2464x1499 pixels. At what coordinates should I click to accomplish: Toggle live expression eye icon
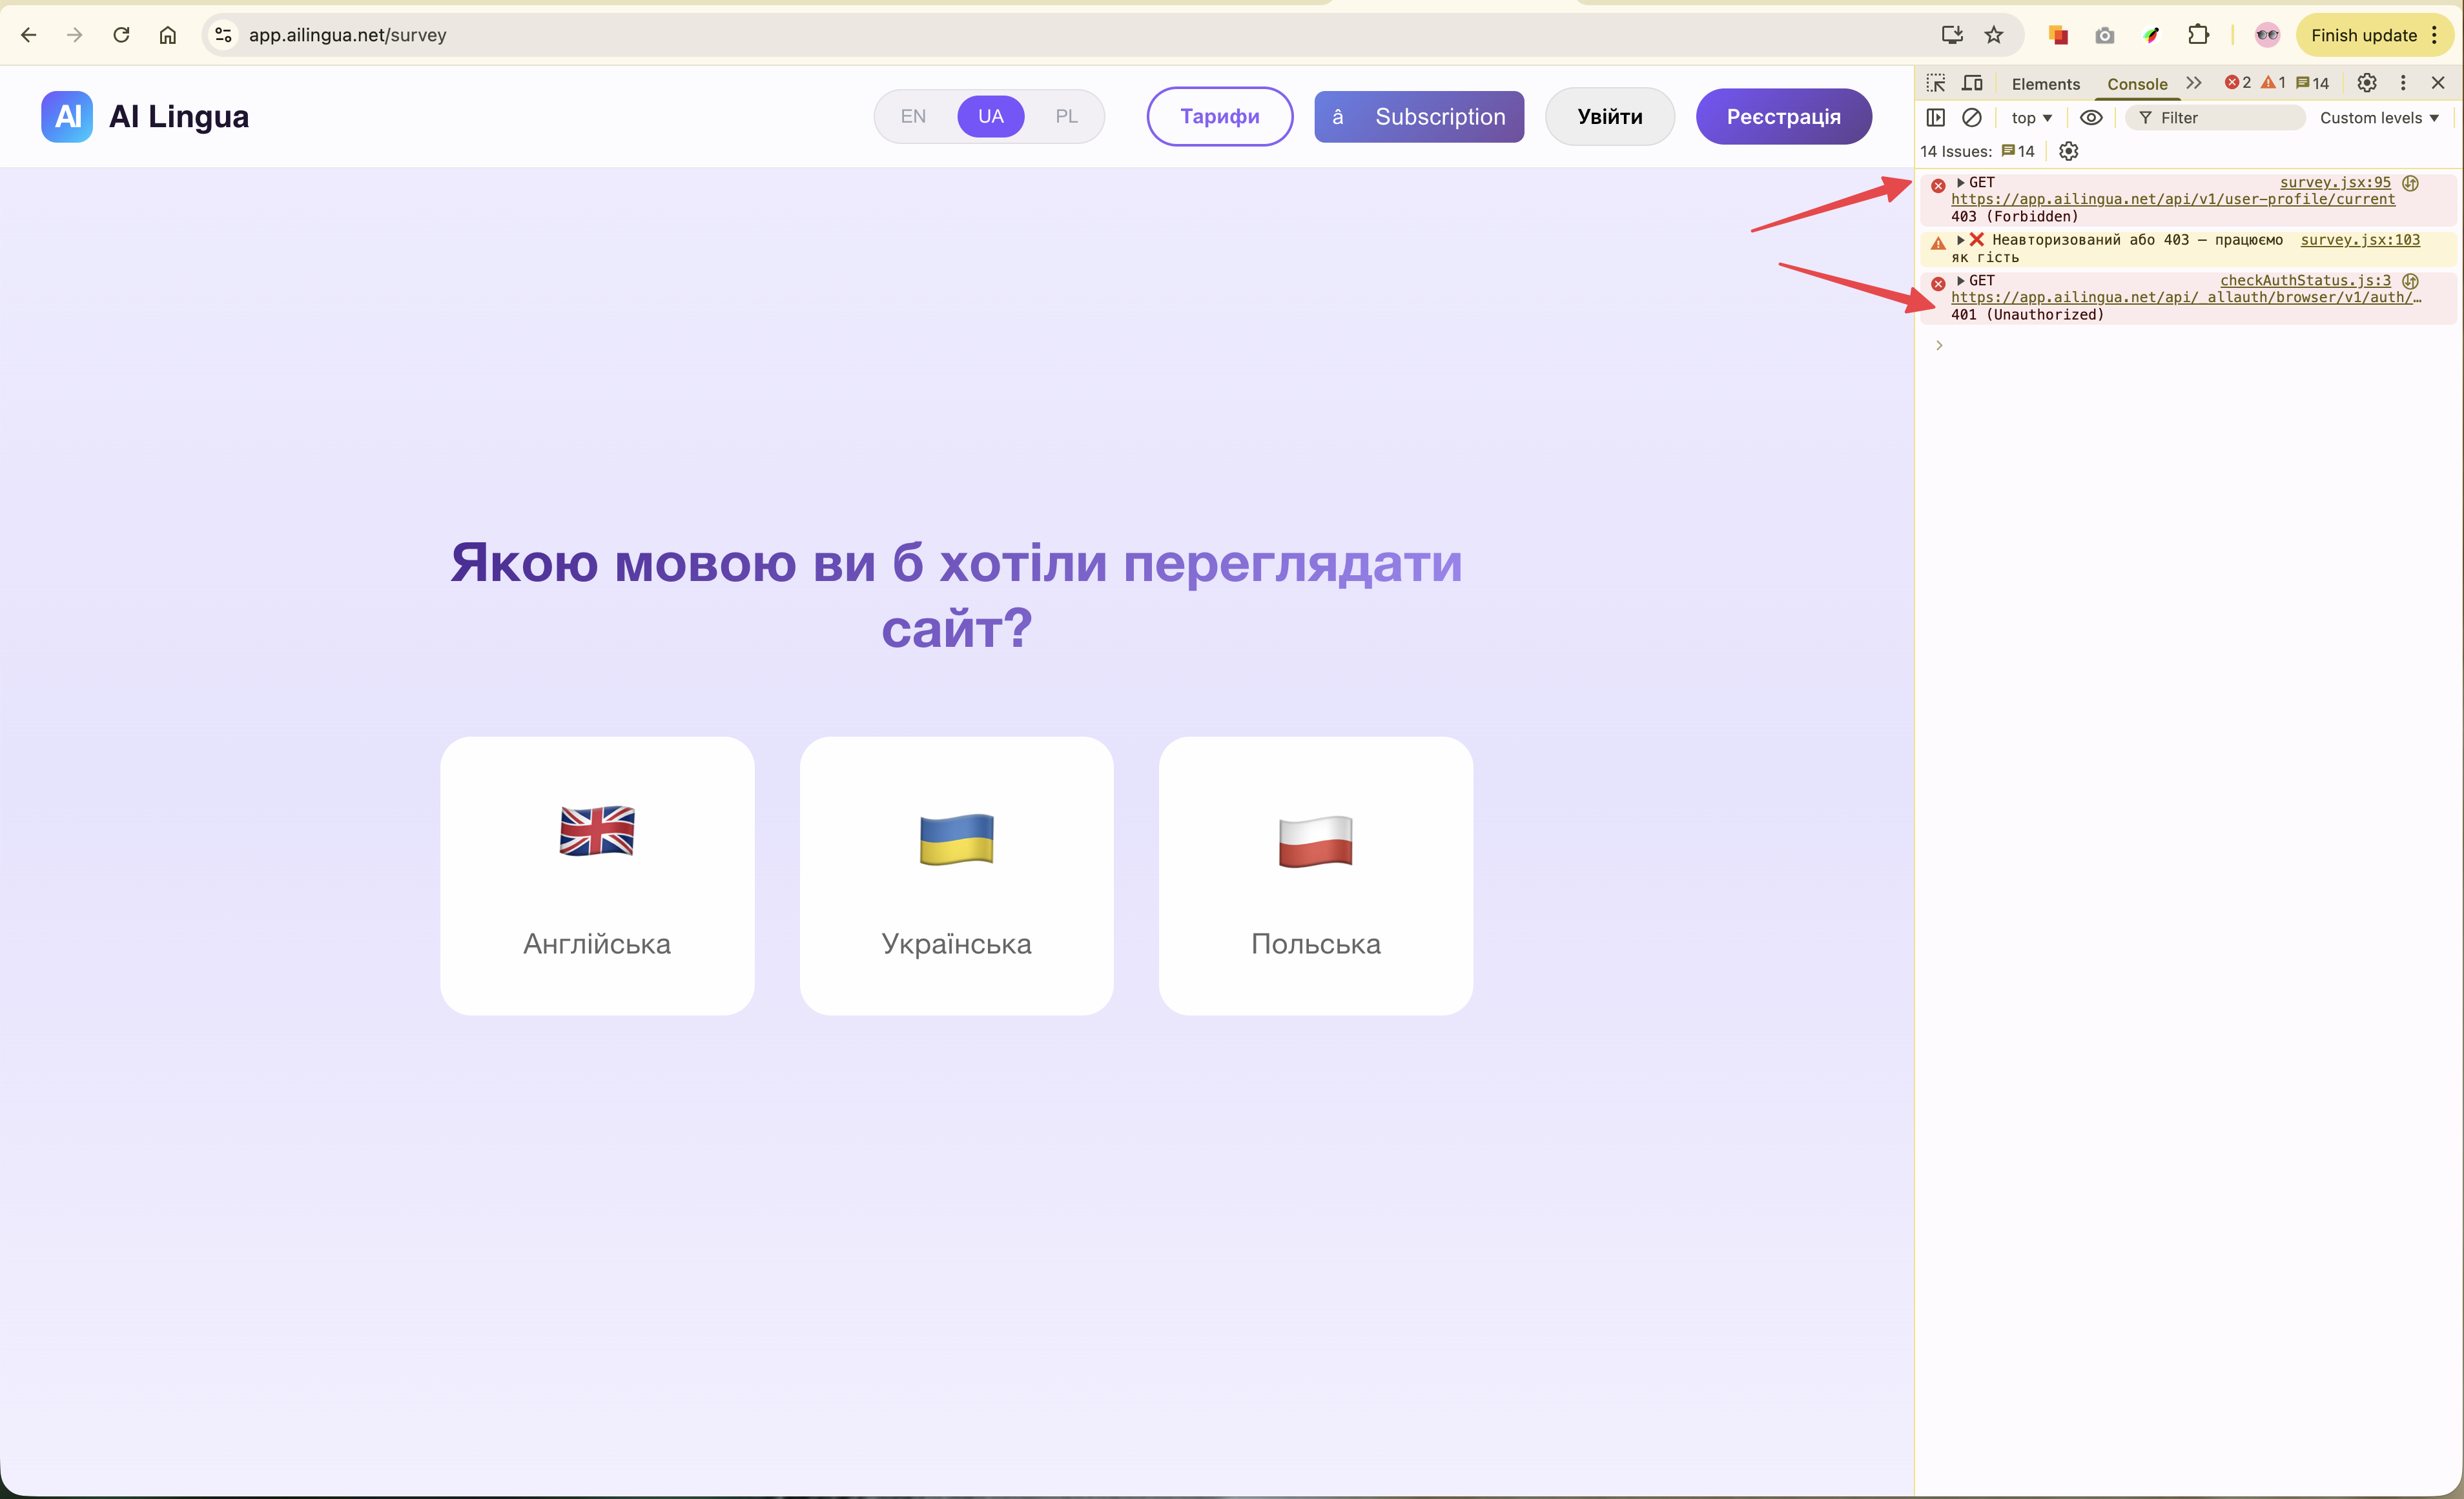click(x=2091, y=117)
